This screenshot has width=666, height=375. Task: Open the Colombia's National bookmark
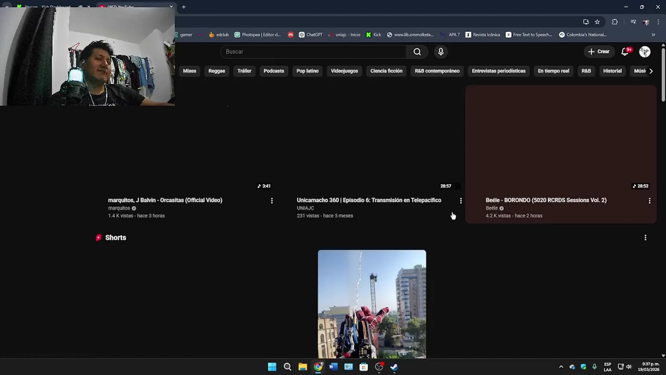[583, 35]
